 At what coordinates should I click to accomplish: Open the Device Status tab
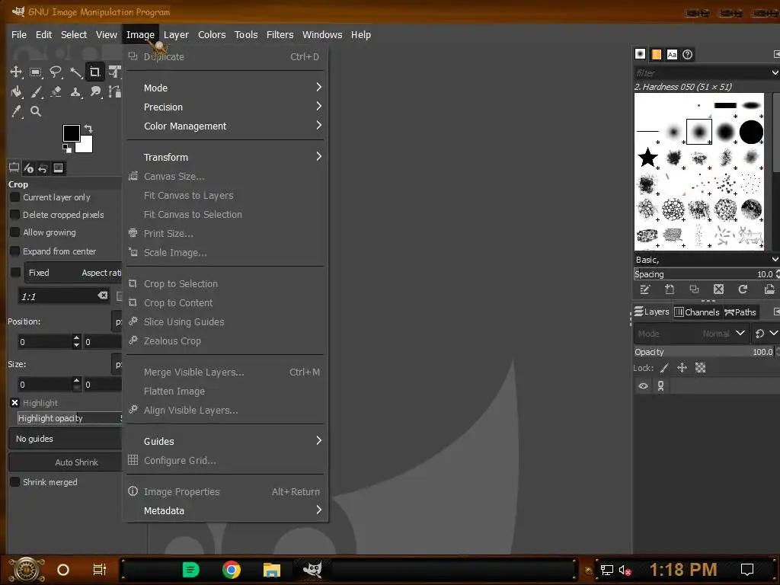pyautogui.click(x=28, y=168)
